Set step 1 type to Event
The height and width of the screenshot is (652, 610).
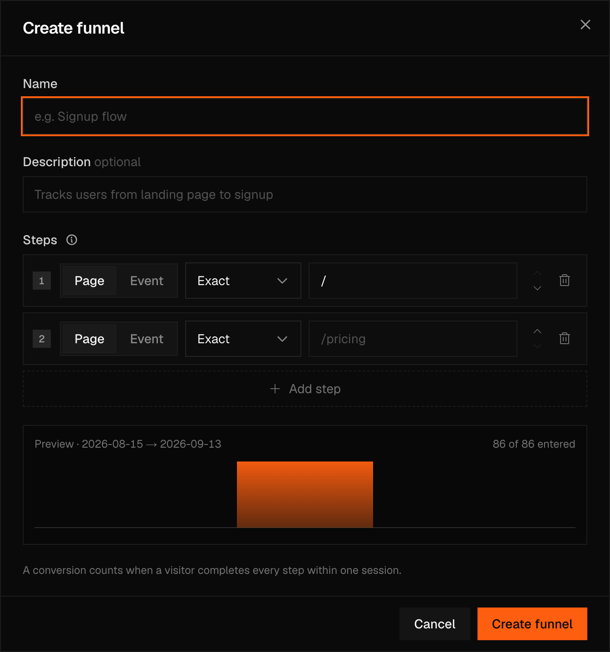147,281
